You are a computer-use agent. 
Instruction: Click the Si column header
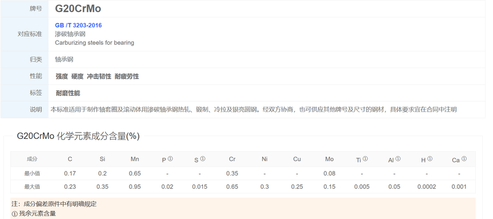pos(102,159)
